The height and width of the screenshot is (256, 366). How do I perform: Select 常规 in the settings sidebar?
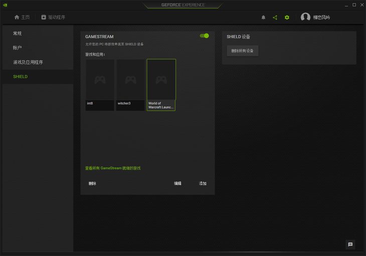coord(38,34)
